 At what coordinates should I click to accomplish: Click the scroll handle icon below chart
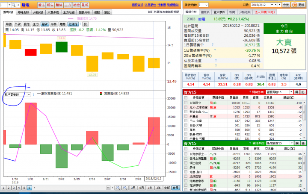tap(108, 188)
